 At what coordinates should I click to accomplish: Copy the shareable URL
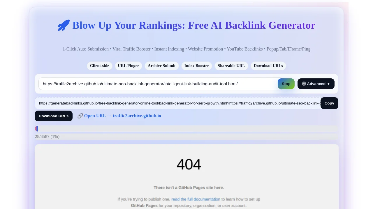point(329,103)
